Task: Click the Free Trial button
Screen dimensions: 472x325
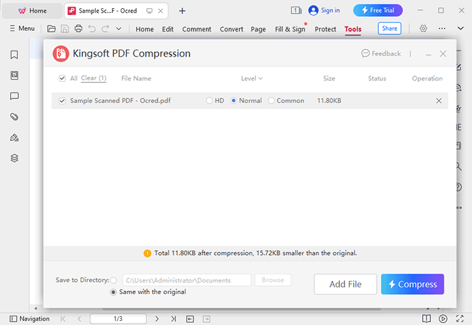Action: tap(378, 11)
